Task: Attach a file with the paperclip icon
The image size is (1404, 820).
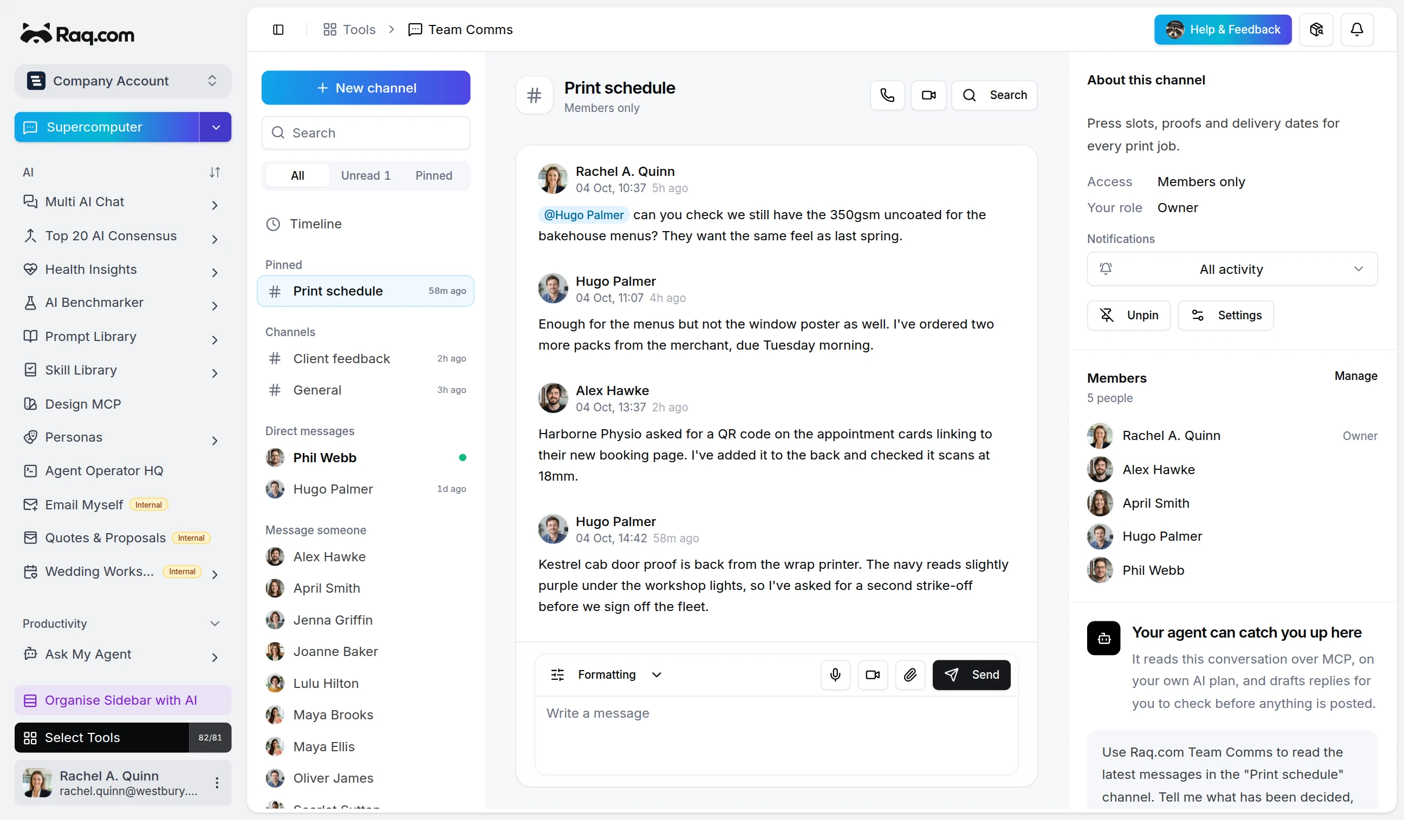Action: click(910, 675)
